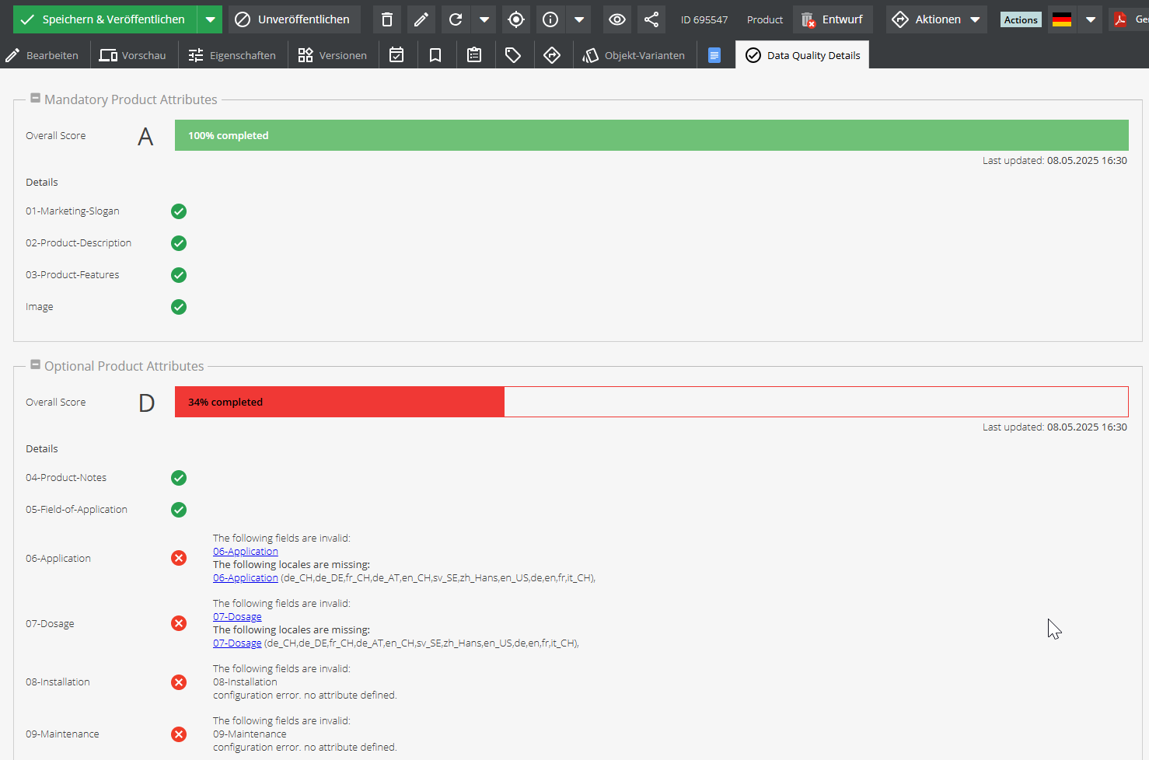The height and width of the screenshot is (760, 1149).
Task: Switch to the Objekt-Varianten tab
Action: (x=634, y=55)
